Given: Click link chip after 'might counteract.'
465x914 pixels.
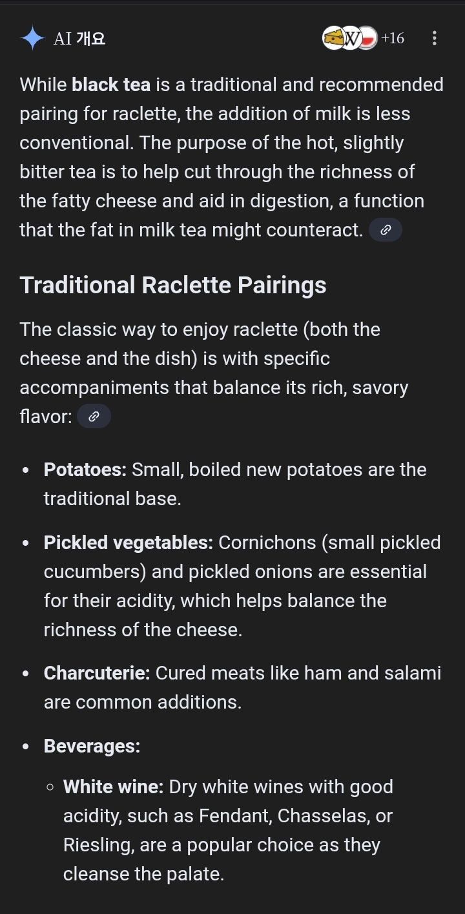Looking at the screenshot, I should coord(386,229).
